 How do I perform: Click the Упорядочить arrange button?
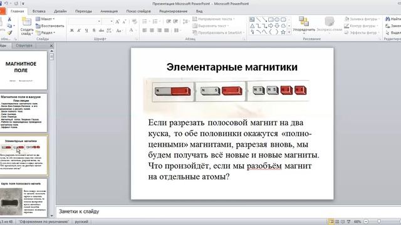coord(304,25)
